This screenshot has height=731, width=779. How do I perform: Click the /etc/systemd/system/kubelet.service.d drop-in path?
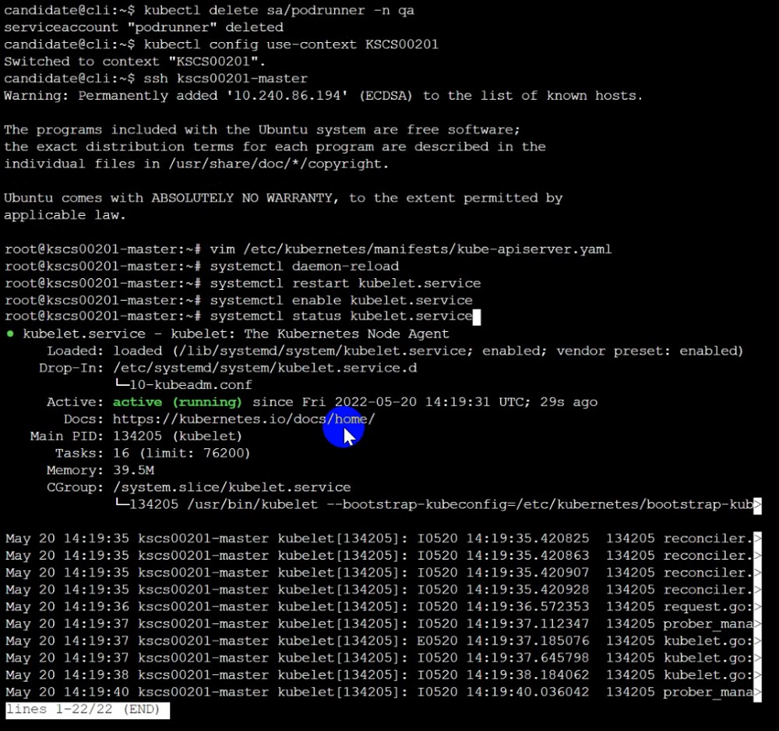coord(265,368)
